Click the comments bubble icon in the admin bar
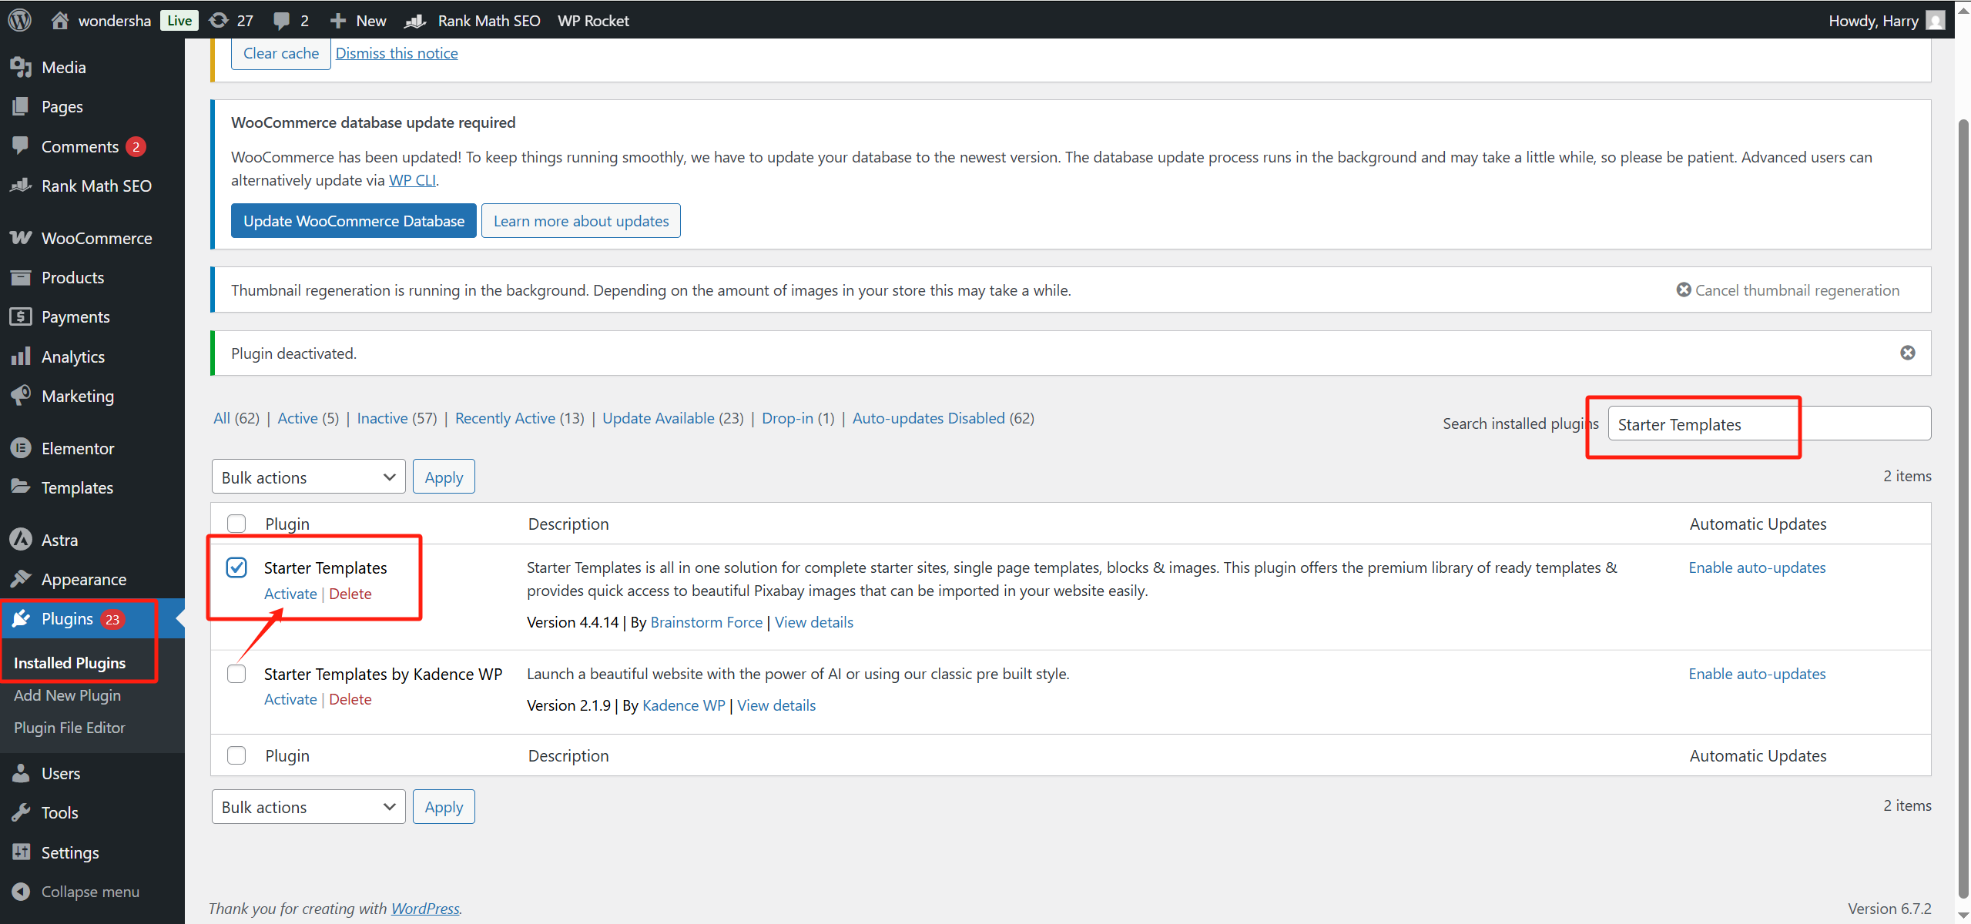1971x924 pixels. [282, 20]
